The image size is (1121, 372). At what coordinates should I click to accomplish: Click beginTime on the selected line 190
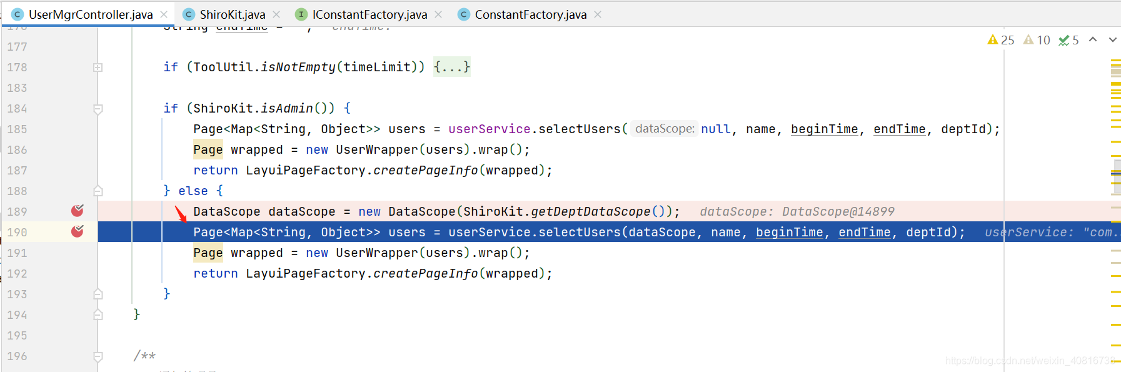click(x=790, y=232)
